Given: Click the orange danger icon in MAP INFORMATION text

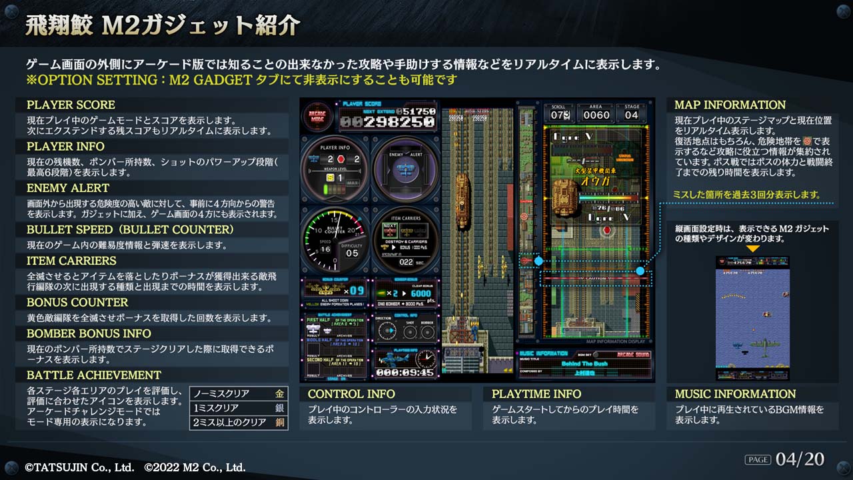Looking at the screenshot, I should click(808, 141).
